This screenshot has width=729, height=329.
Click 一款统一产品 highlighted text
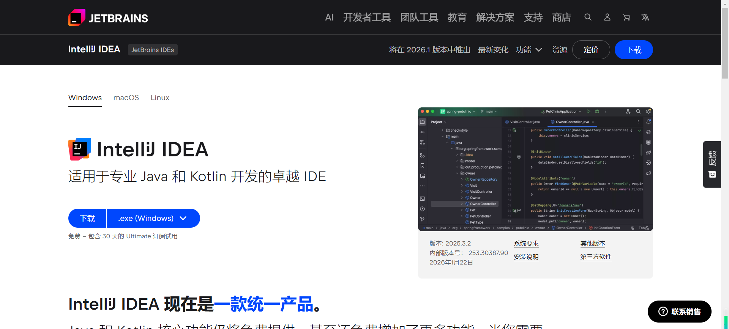[264, 304]
